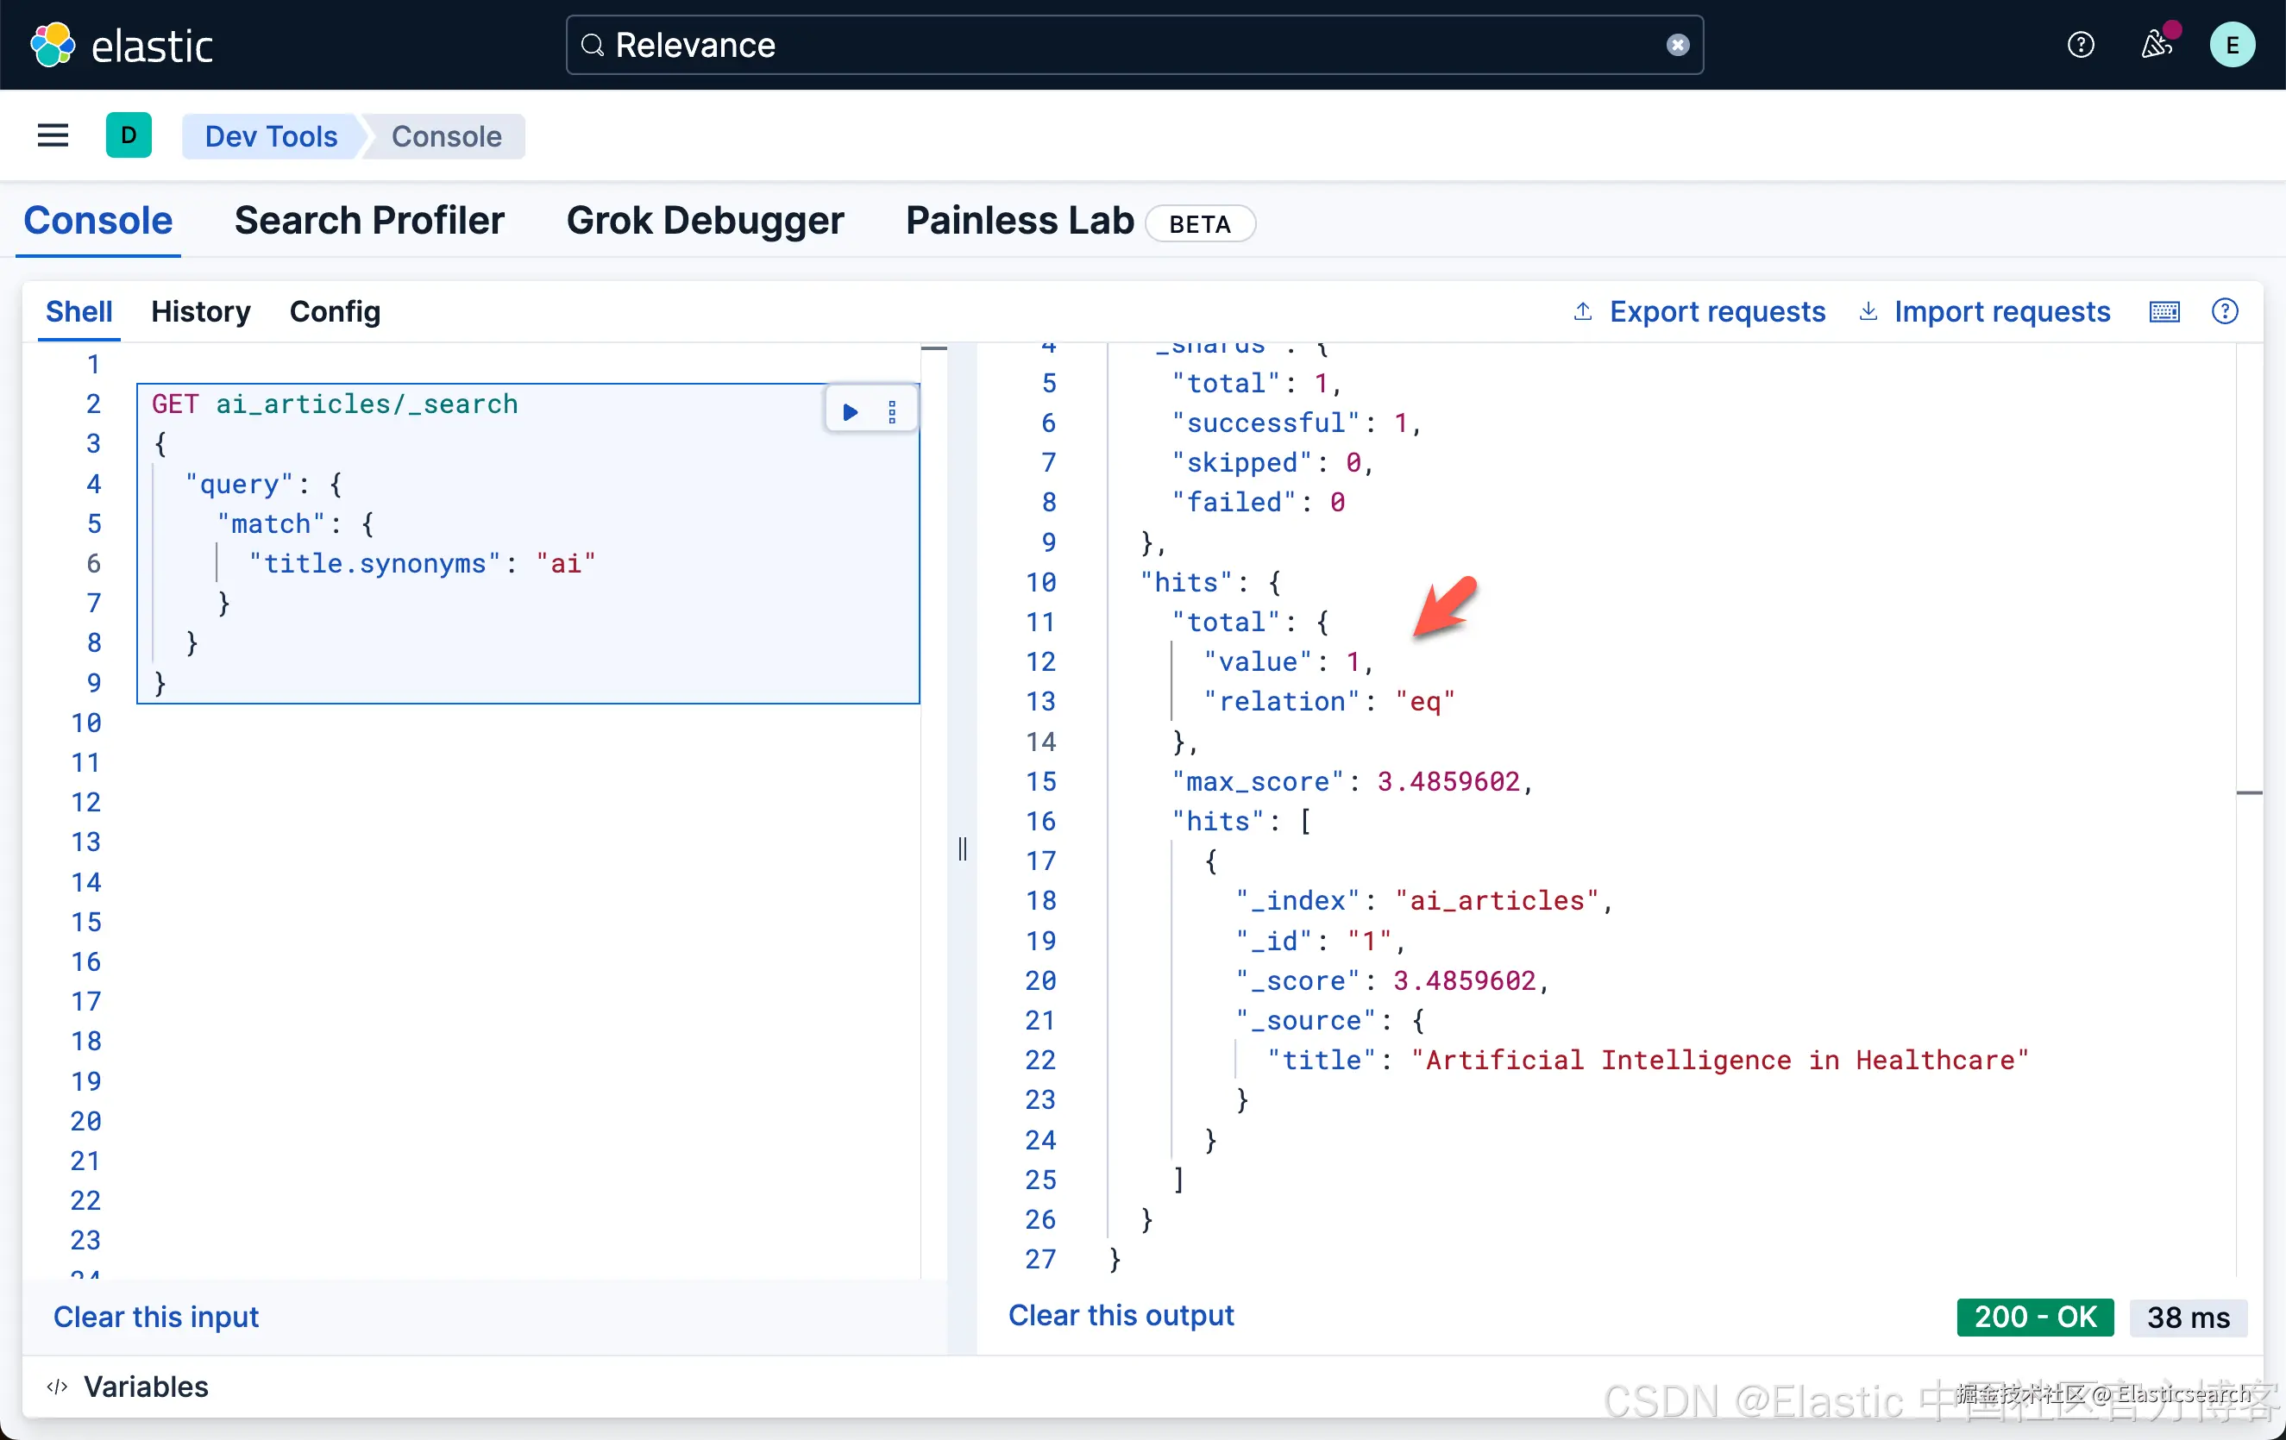Open the newsfeed celebration icon
The width and height of the screenshot is (2286, 1440).
click(x=2156, y=45)
